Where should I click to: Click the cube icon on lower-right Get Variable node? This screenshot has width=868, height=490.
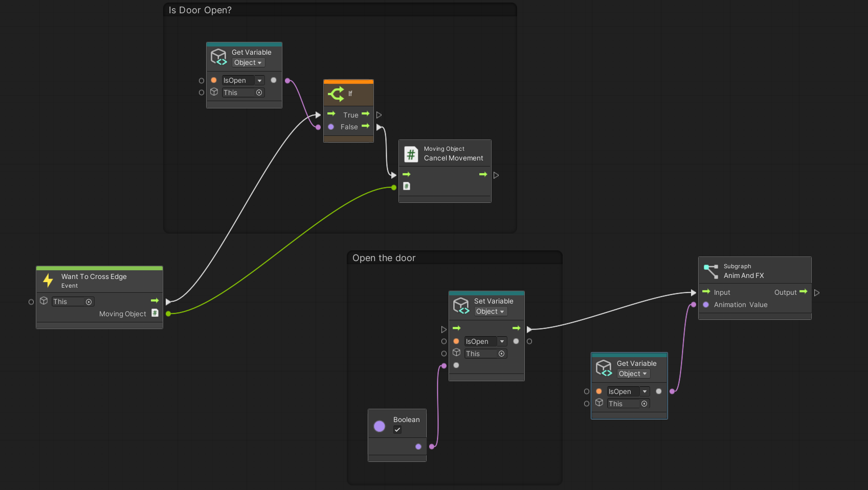point(604,368)
